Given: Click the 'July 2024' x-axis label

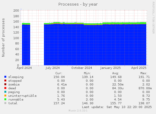Looking at the screenshot, I should click(x=53, y=68).
